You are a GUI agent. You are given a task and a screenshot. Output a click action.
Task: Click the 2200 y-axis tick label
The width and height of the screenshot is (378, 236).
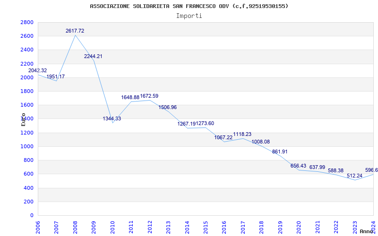[x=27, y=64]
